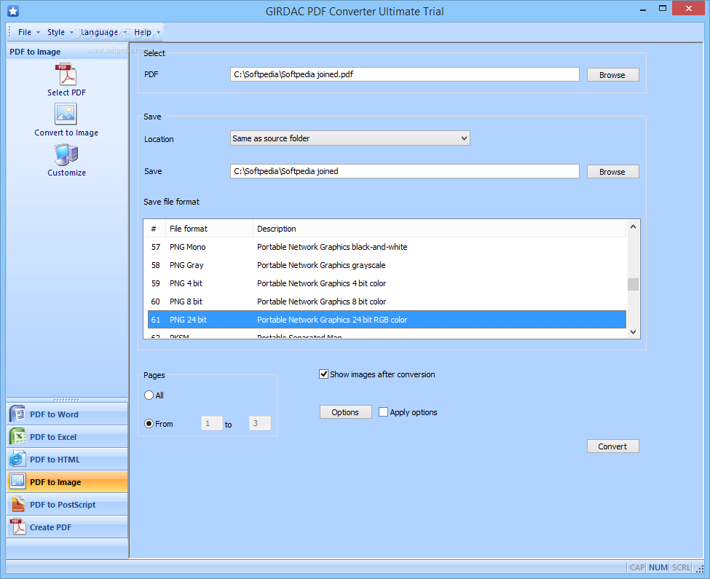This screenshot has width=710, height=579.
Task: Click the Description column header
Action: click(439, 229)
